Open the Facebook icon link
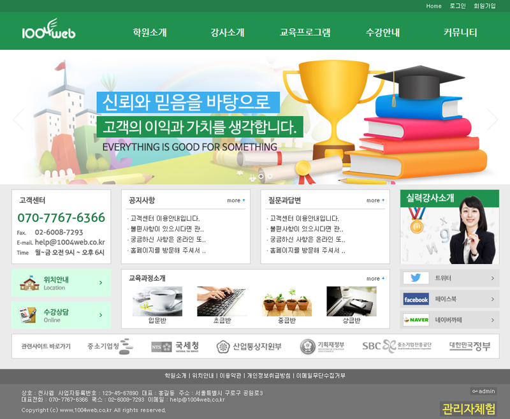 416,299
